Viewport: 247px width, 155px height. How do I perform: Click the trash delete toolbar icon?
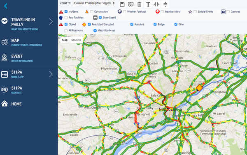[x=140, y=4]
